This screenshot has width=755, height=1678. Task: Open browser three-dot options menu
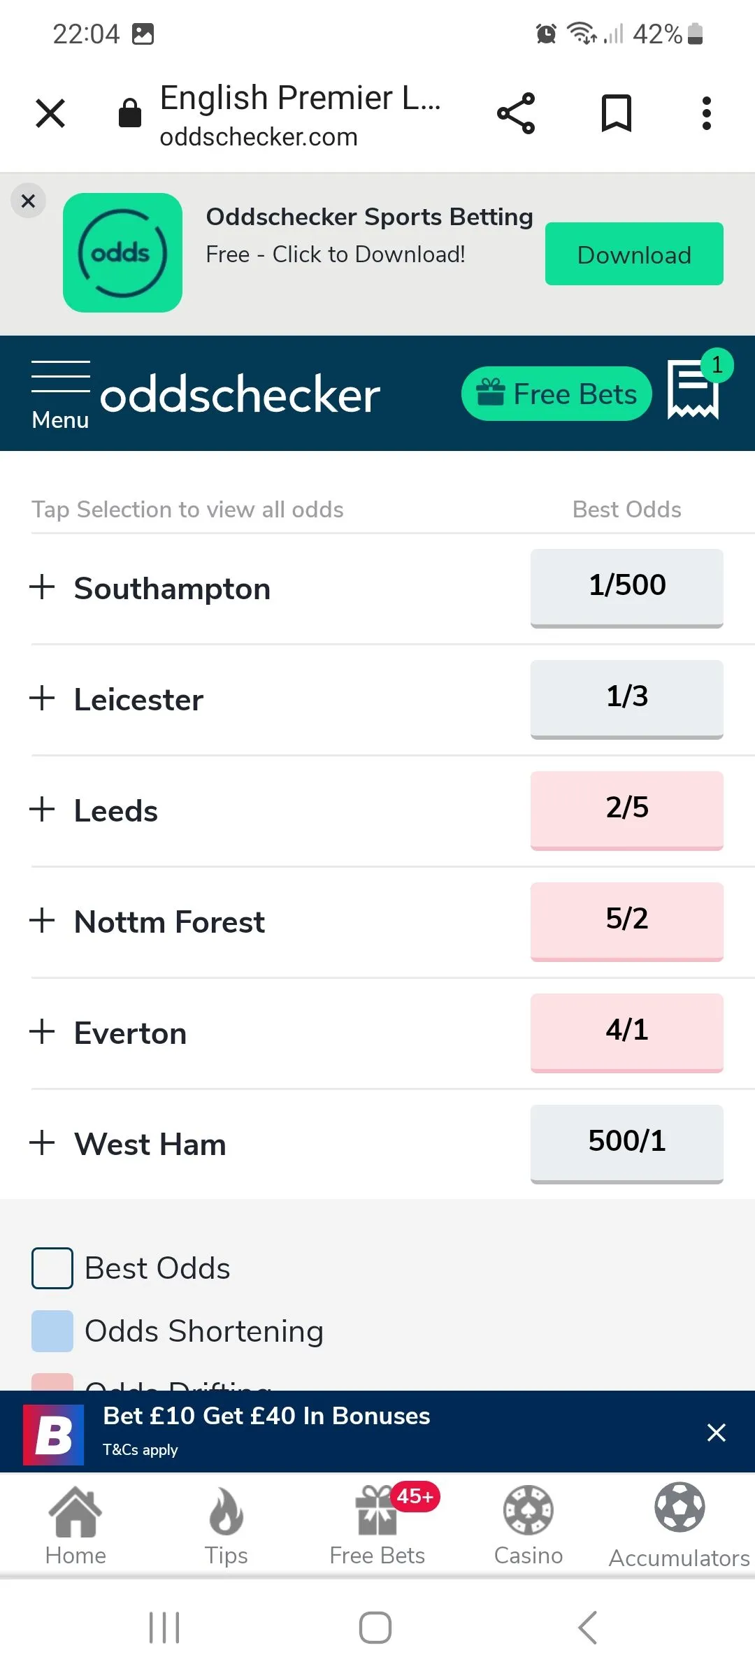point(707,113)
